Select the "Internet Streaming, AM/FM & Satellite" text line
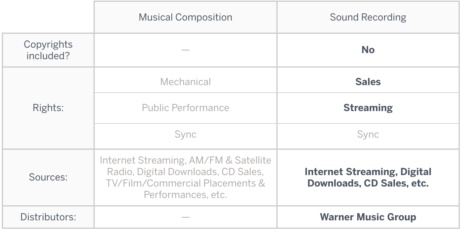The width and height of the screenshot is (461, 230). (185, 160)
